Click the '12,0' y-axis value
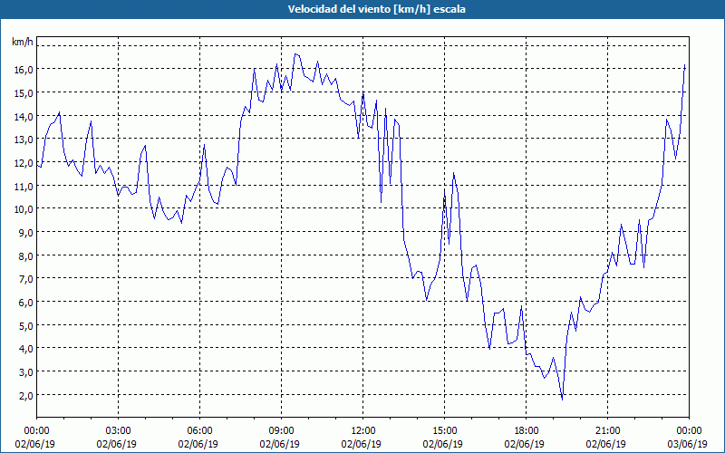Screen dimensions: 725x453 [x=24, y=163]
